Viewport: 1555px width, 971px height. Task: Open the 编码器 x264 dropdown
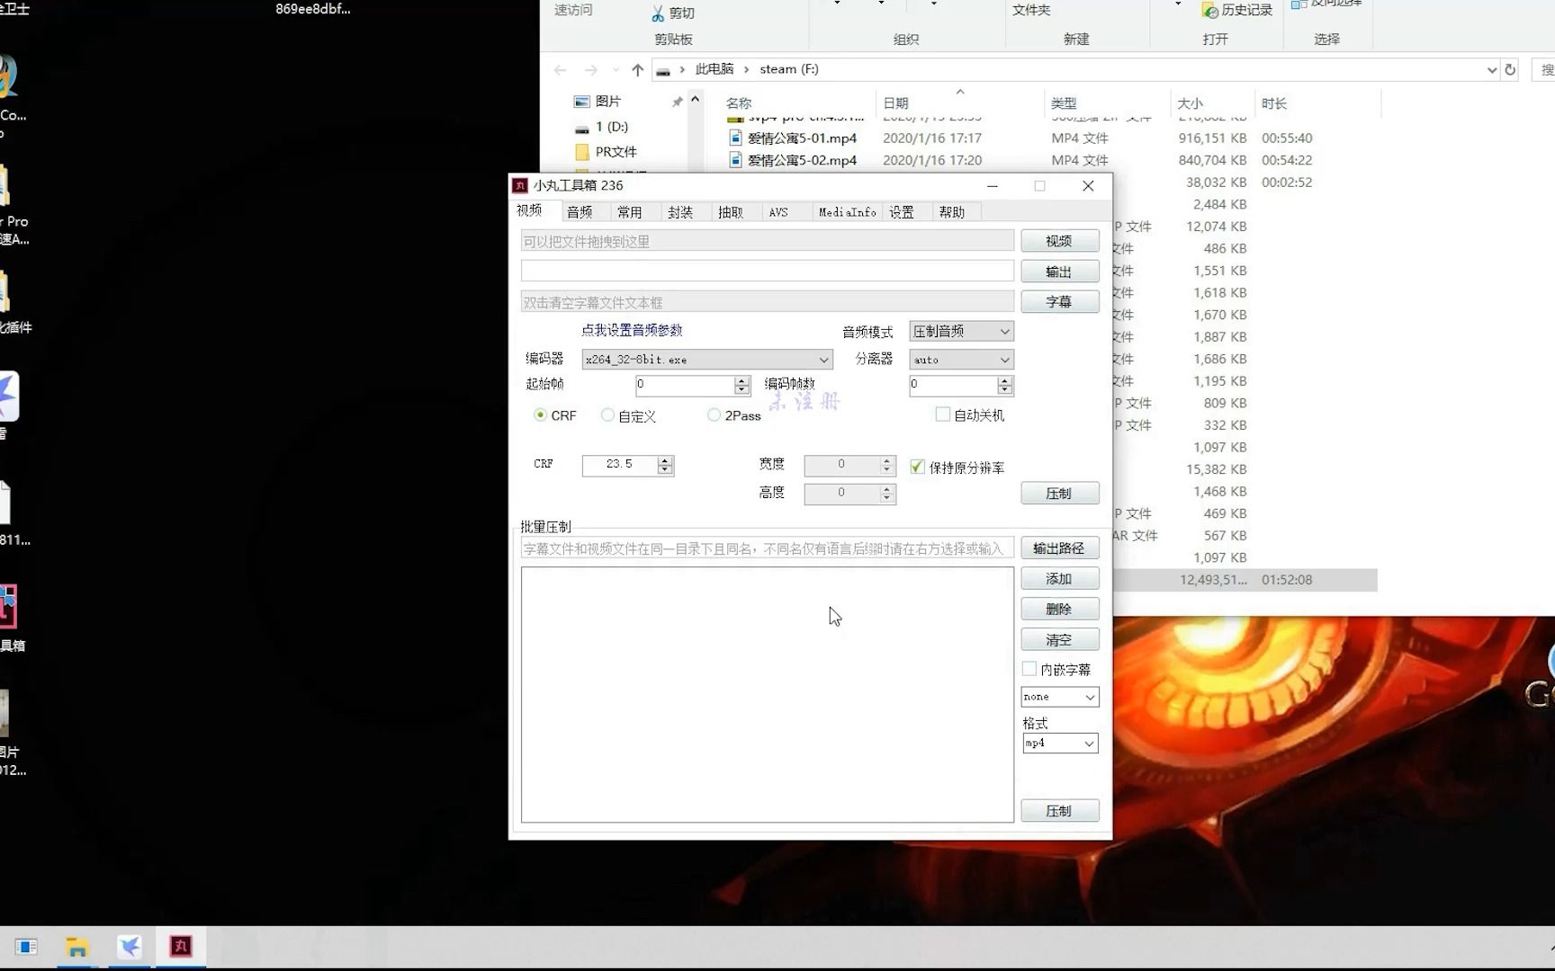point(707,360)
